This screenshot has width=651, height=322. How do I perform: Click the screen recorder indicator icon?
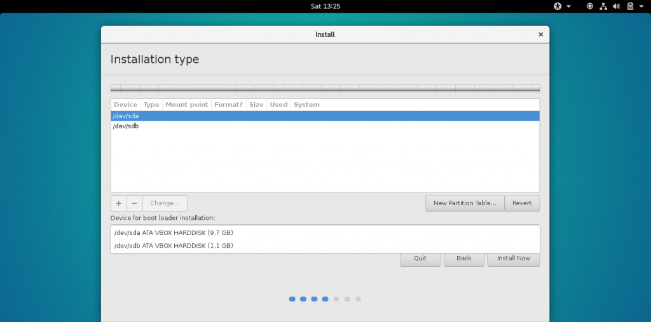tap(590, 6)
